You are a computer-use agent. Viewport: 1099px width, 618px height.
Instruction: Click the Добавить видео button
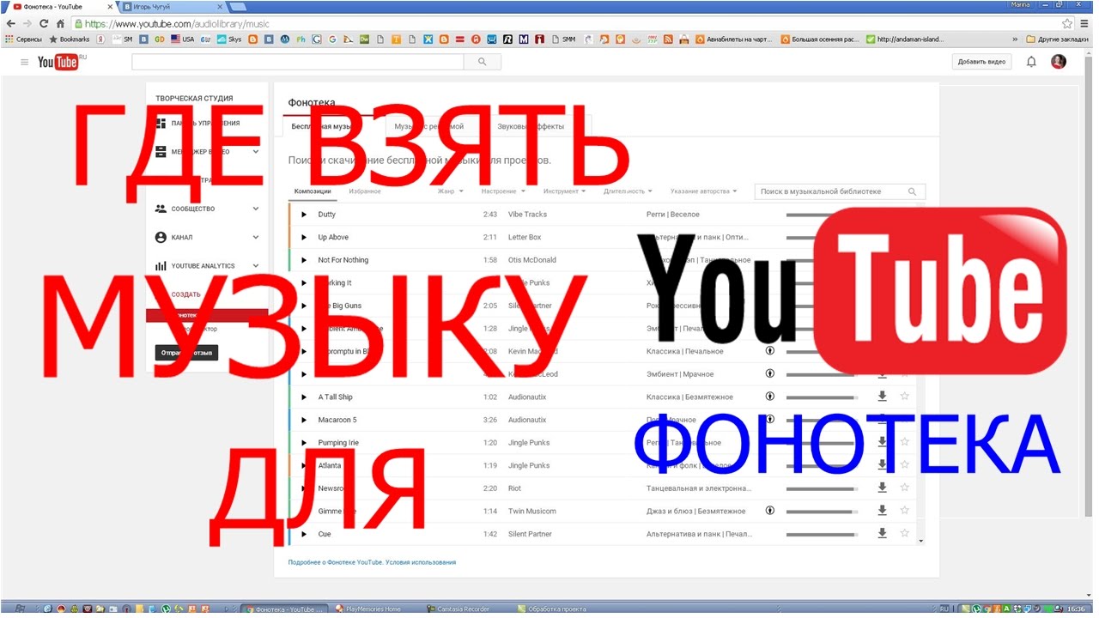[x=982, y=62]
